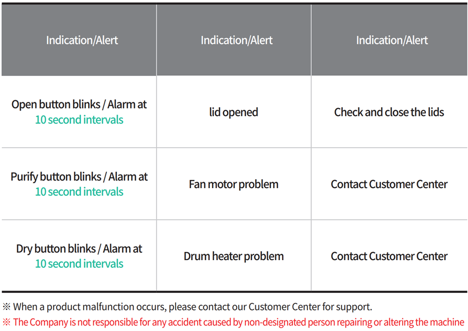Click the red Company not responsible warning
This screenshot has width=468, height=331.
coord(239,322)
